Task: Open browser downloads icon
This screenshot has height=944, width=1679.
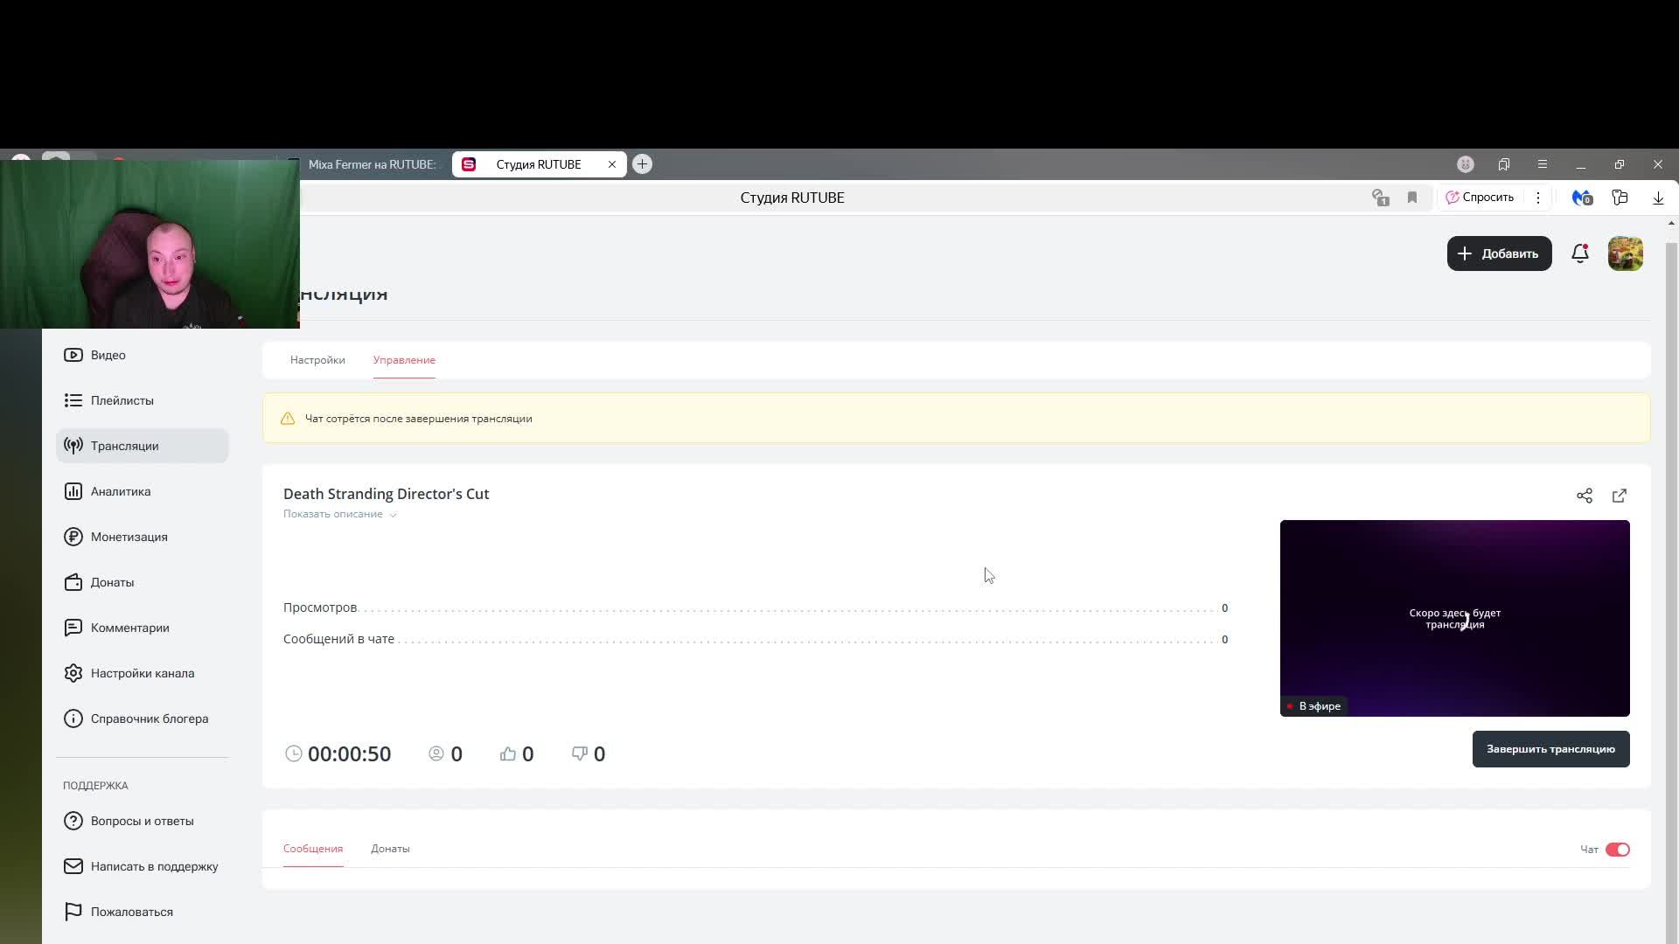Action: [x=1658, y=198]
